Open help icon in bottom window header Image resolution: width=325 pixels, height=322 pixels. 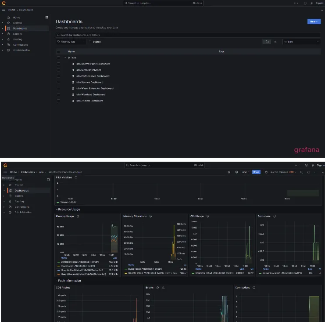click(306, 165)
